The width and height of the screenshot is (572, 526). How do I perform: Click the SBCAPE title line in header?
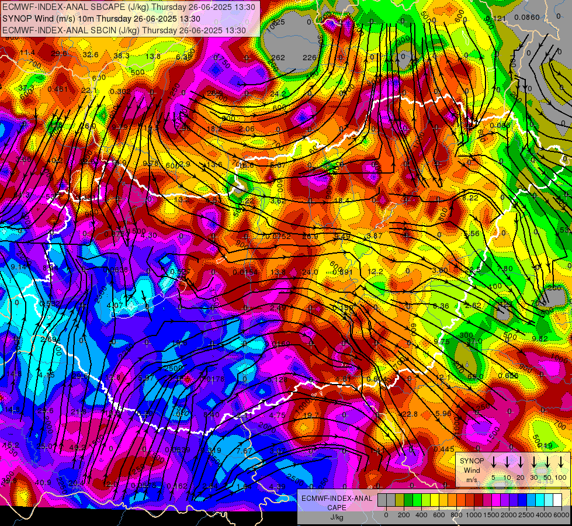click(129, 7)
